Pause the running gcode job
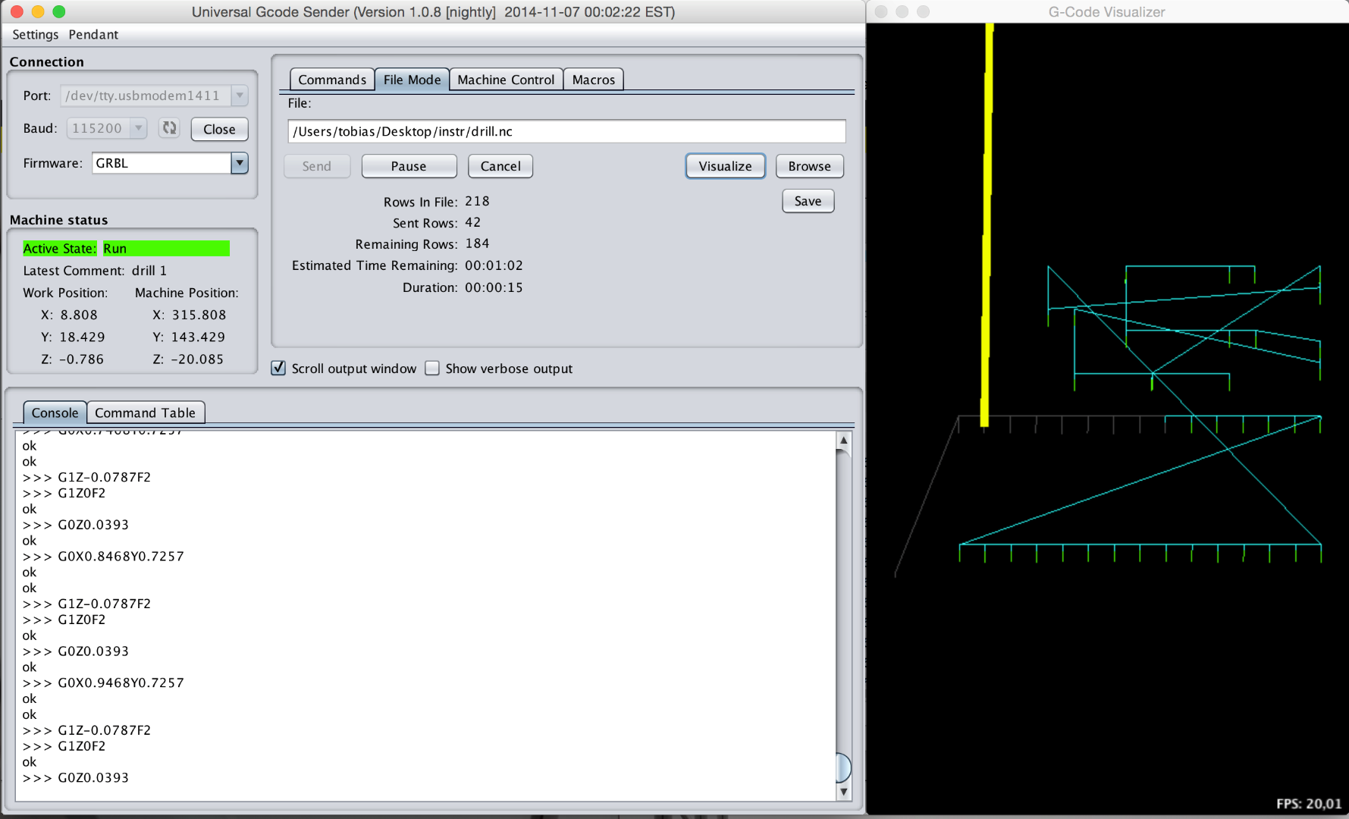Image resolution: width=1349 pixels, height=819 pixels. tap(409, 166)
